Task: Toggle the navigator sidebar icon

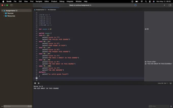Action: [12, 5]
